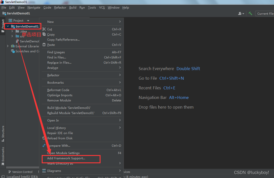Click the status bar tool windows toggle icon
The image size is (274, 178).
(3, 176)
